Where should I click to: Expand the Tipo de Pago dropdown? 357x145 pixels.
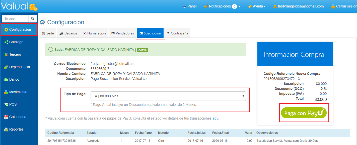(168, 96)
